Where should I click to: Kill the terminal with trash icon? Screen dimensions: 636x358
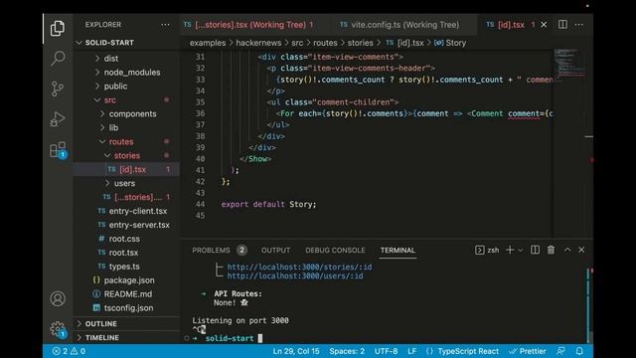point(551,250)
